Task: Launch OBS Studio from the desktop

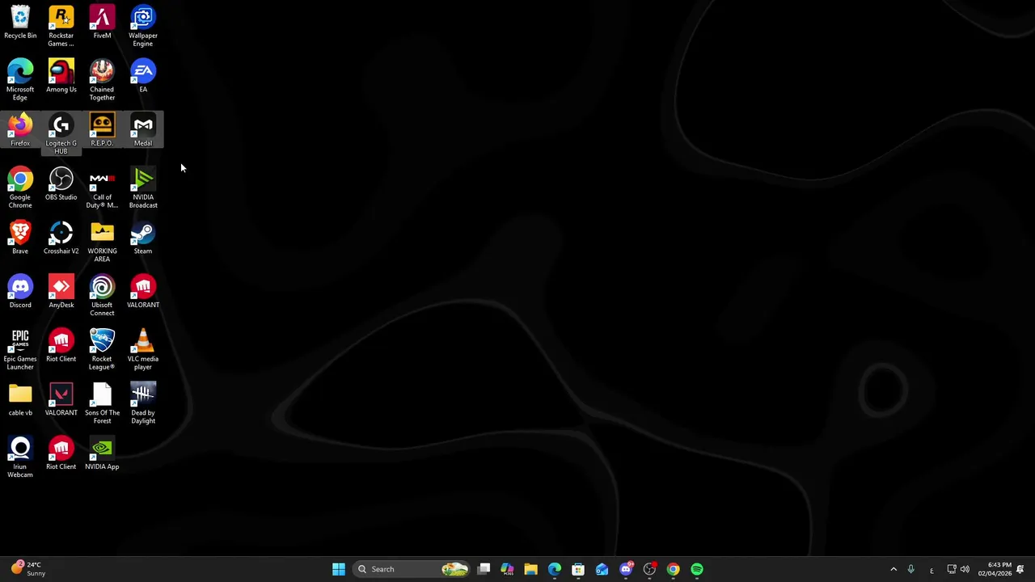Action: pos(61,183)
